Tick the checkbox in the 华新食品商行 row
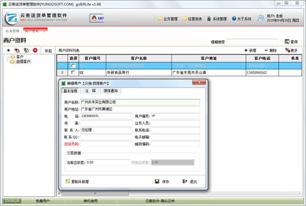Screen dimensions: 306x206 point(73,72)
